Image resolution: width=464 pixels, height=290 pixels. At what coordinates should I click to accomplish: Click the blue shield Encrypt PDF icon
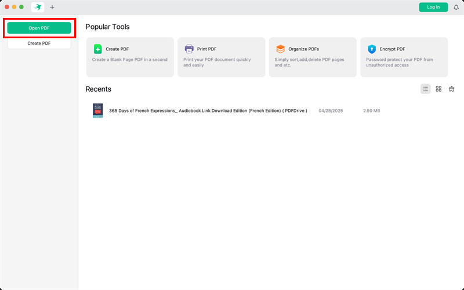pos(372,49)
